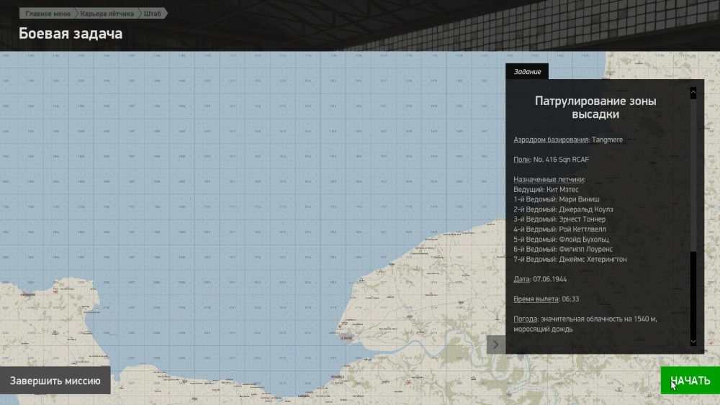The image size is (720, 405).
Task: Open Карьера лётчика breadcrumb
Action: [107, 13]
